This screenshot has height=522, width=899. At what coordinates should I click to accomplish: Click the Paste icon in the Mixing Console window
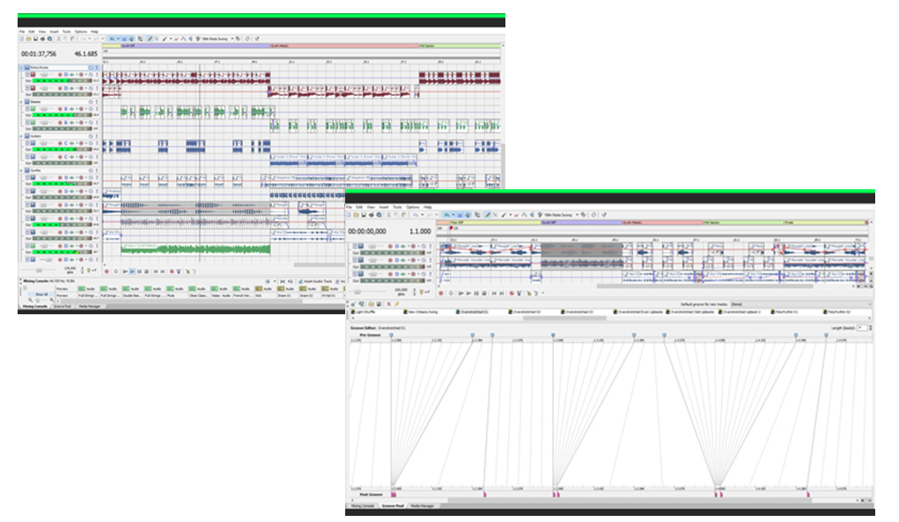pos(72,39)
